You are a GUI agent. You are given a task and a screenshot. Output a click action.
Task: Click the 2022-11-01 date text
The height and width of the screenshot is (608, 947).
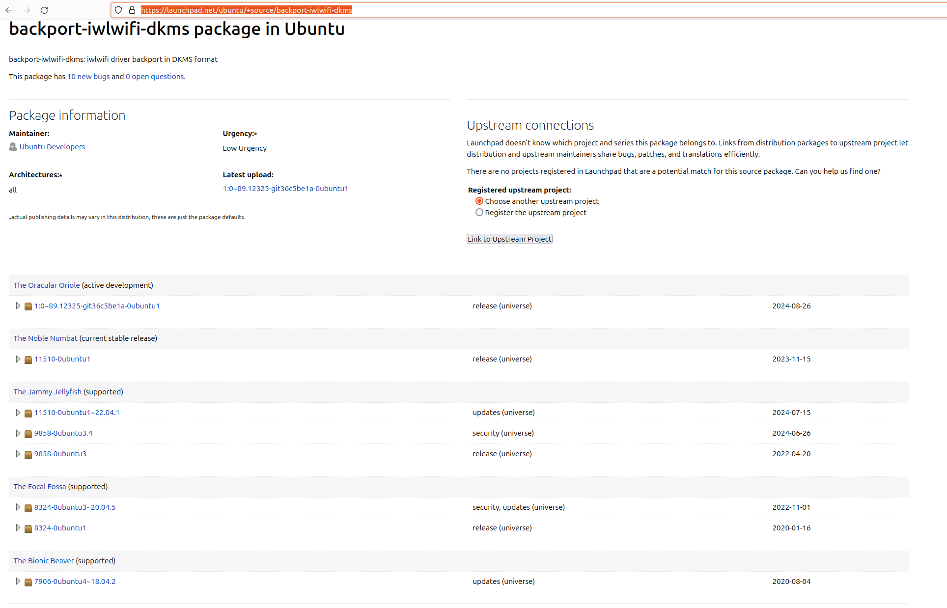tap(791, 507)
